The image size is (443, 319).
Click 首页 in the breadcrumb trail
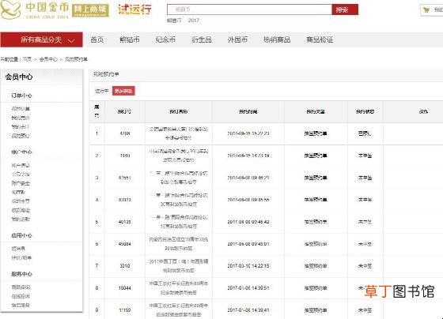[27, 59]
